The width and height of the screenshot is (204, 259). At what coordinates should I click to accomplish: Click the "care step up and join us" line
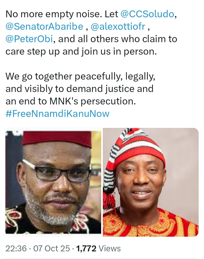pyautogui.click(x=81, y=51)
